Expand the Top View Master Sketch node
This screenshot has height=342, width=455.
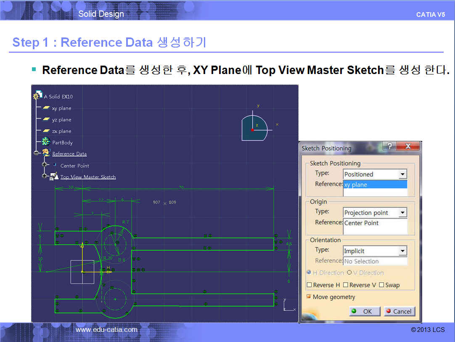tap(45, 176)
